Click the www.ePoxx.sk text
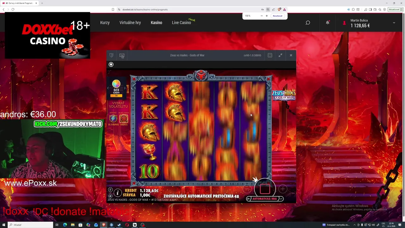This screenshot has width=405, height=228. click(x=31, y=183)
